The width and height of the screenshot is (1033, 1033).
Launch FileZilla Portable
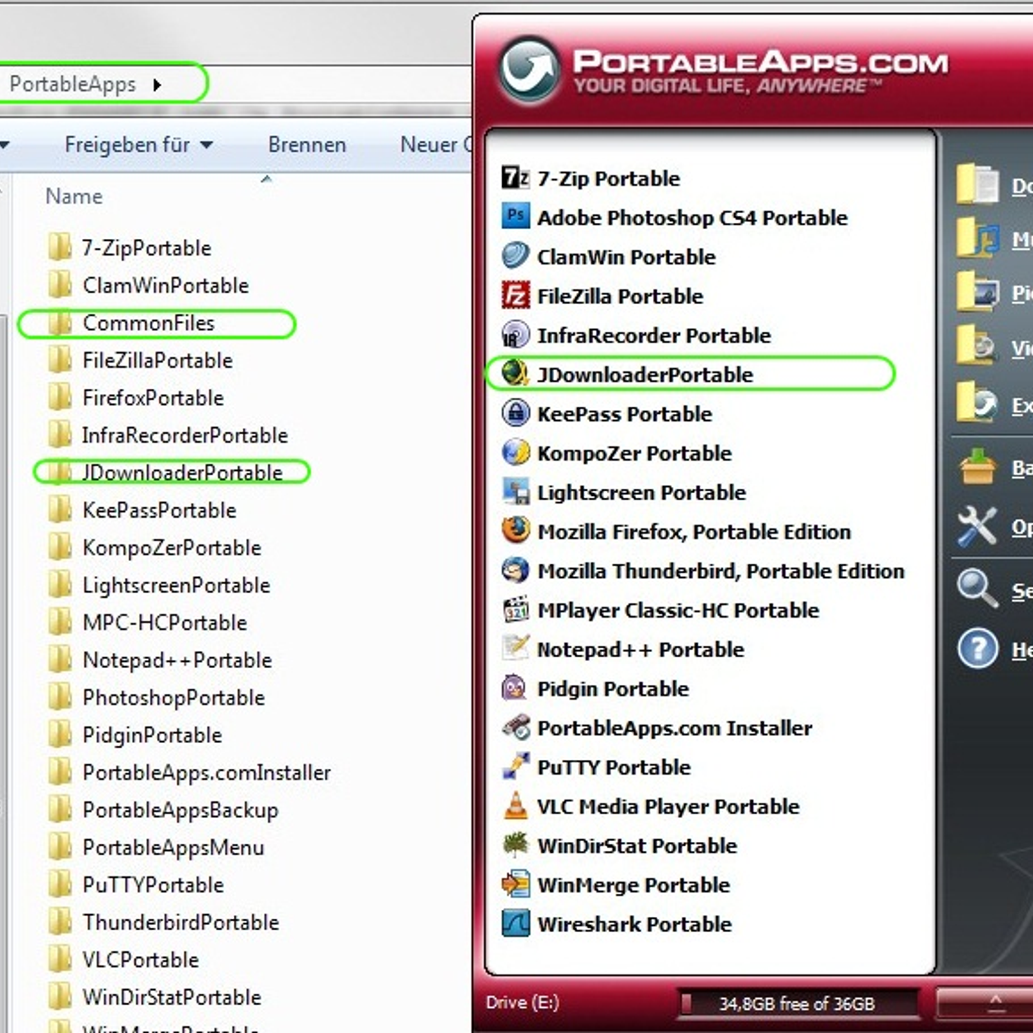click(x=602, y=296)
